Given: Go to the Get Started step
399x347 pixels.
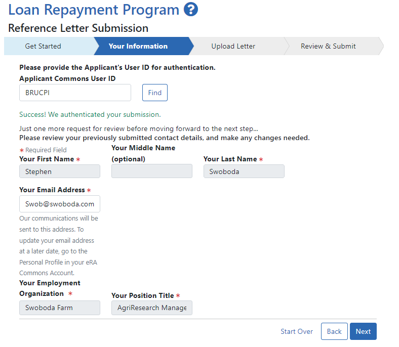Looking at the screenshot, I should point(43,46).
